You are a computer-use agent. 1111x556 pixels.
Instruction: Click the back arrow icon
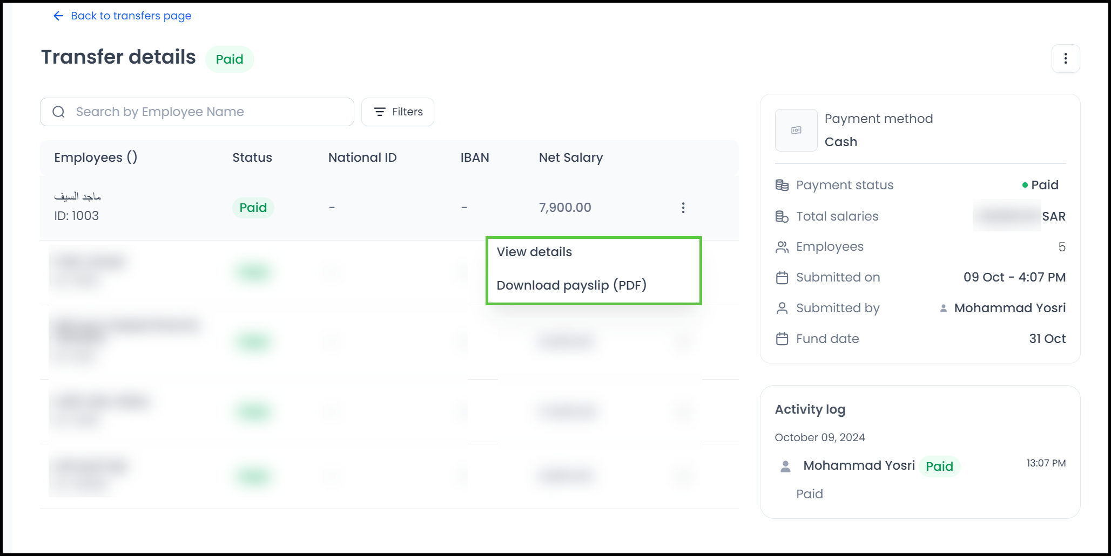[58, 16]
